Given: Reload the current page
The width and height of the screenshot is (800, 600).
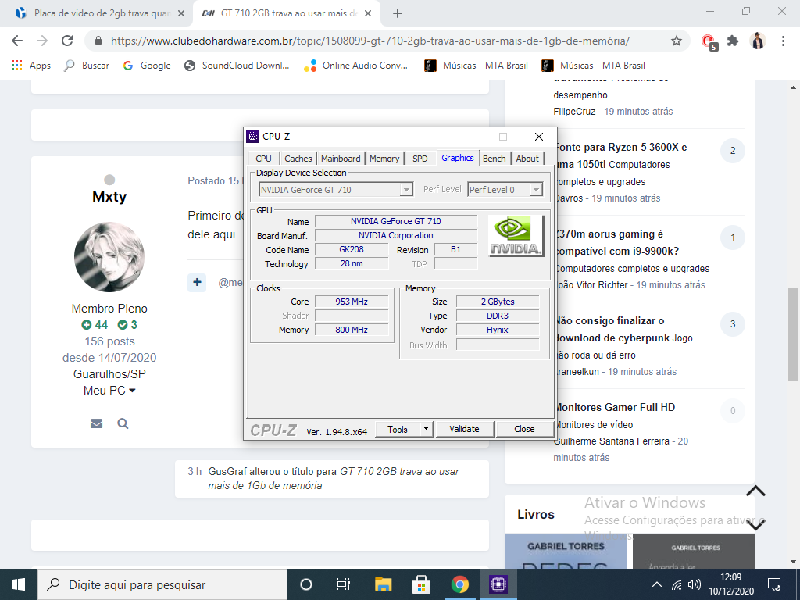Looking at the screenshot, I should click(67, 41).
